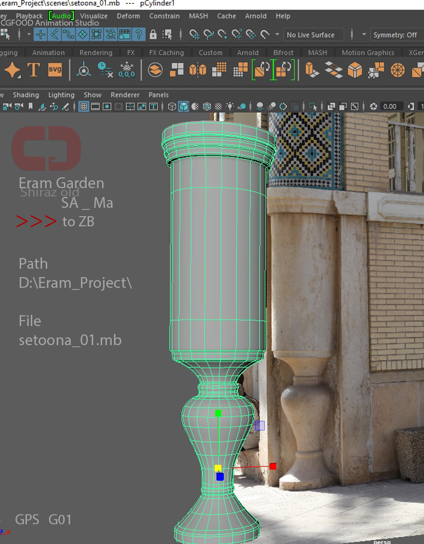
Task: Open selection mask menu arrow
Action: click(x=29, y=35)
